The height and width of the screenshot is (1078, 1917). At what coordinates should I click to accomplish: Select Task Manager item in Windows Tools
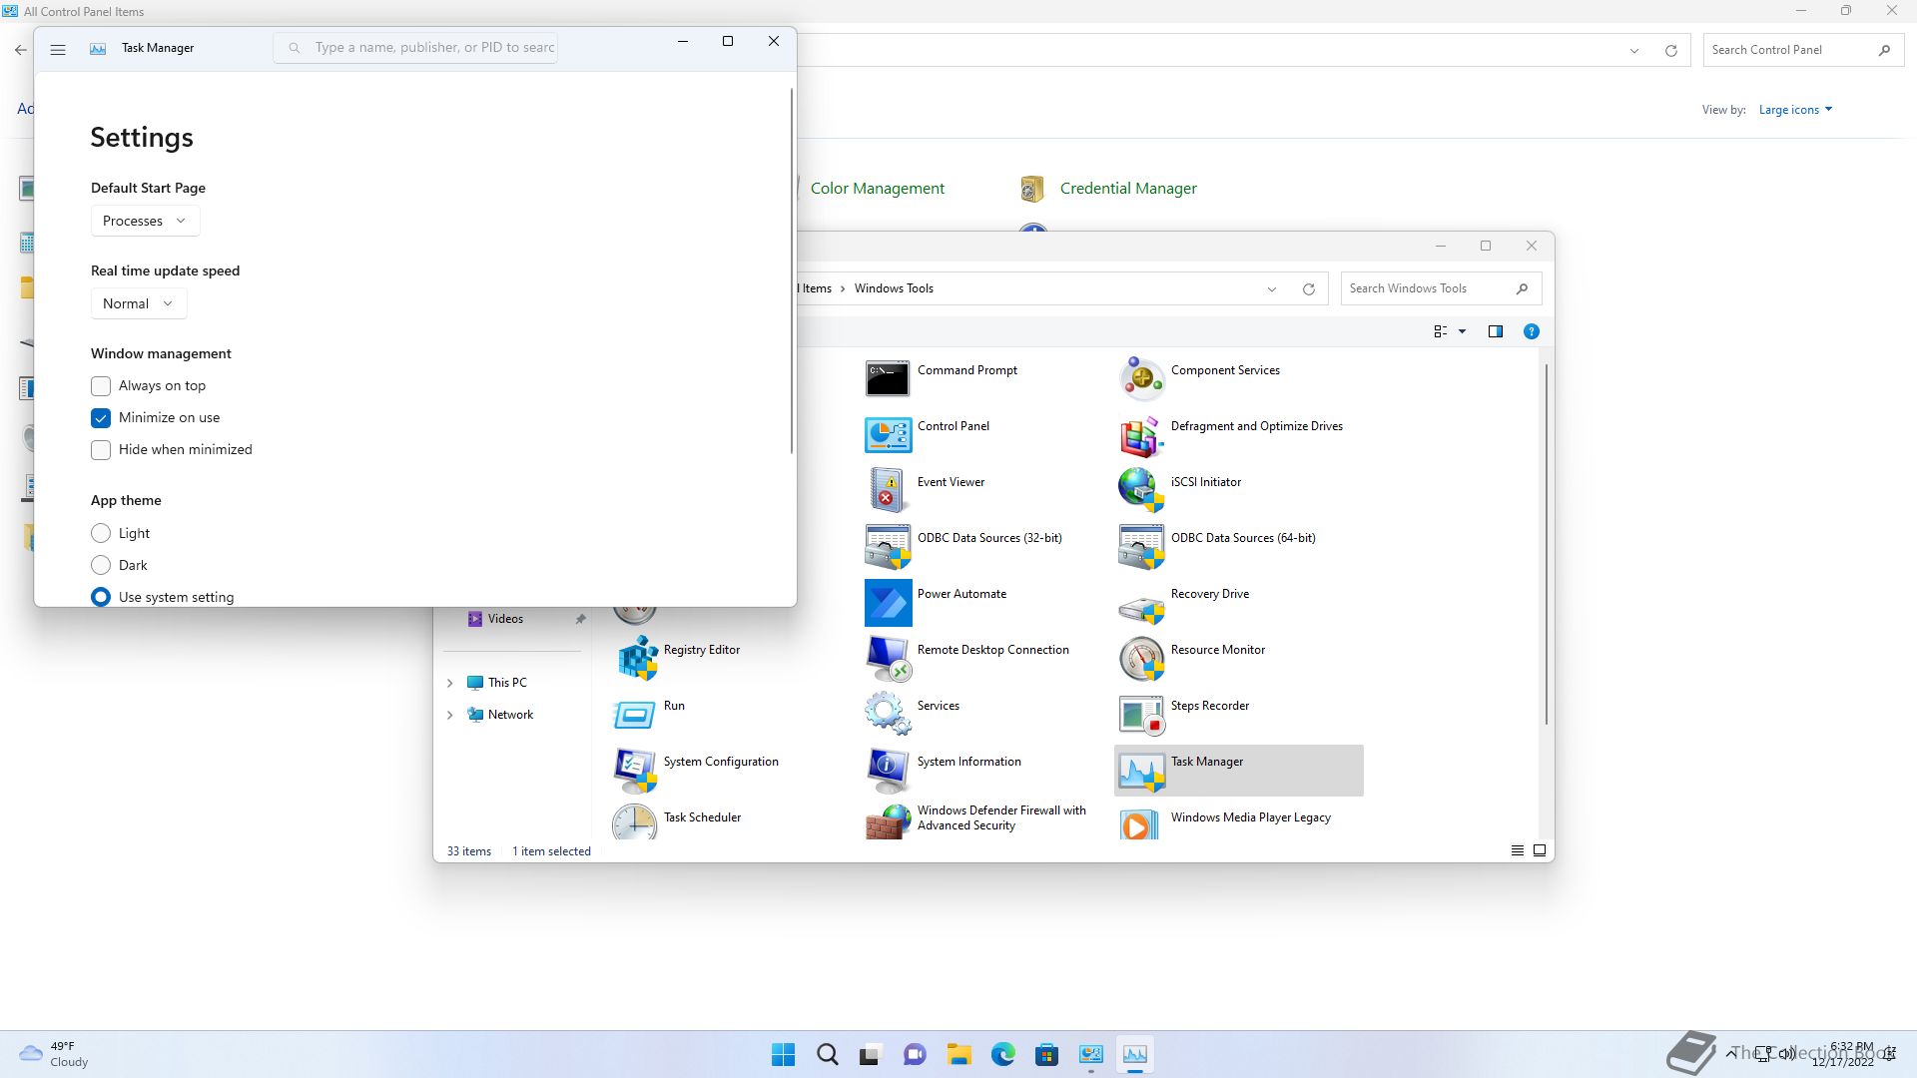coord(1238,770)
